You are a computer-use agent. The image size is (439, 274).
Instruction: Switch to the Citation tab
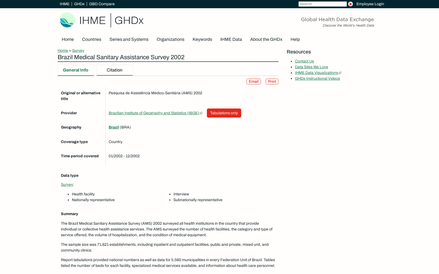pos(115,70)
